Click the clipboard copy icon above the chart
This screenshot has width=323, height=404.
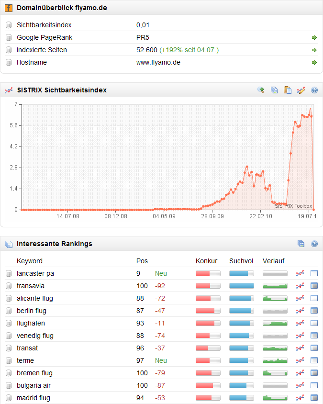287,90
